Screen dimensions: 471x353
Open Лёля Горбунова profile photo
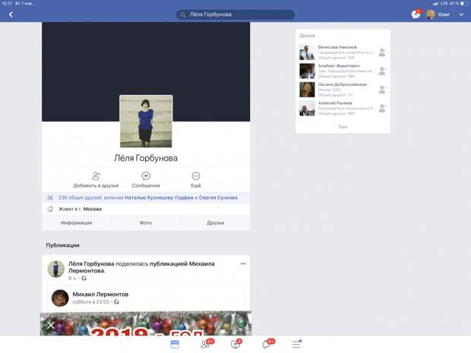pos(146,121)
